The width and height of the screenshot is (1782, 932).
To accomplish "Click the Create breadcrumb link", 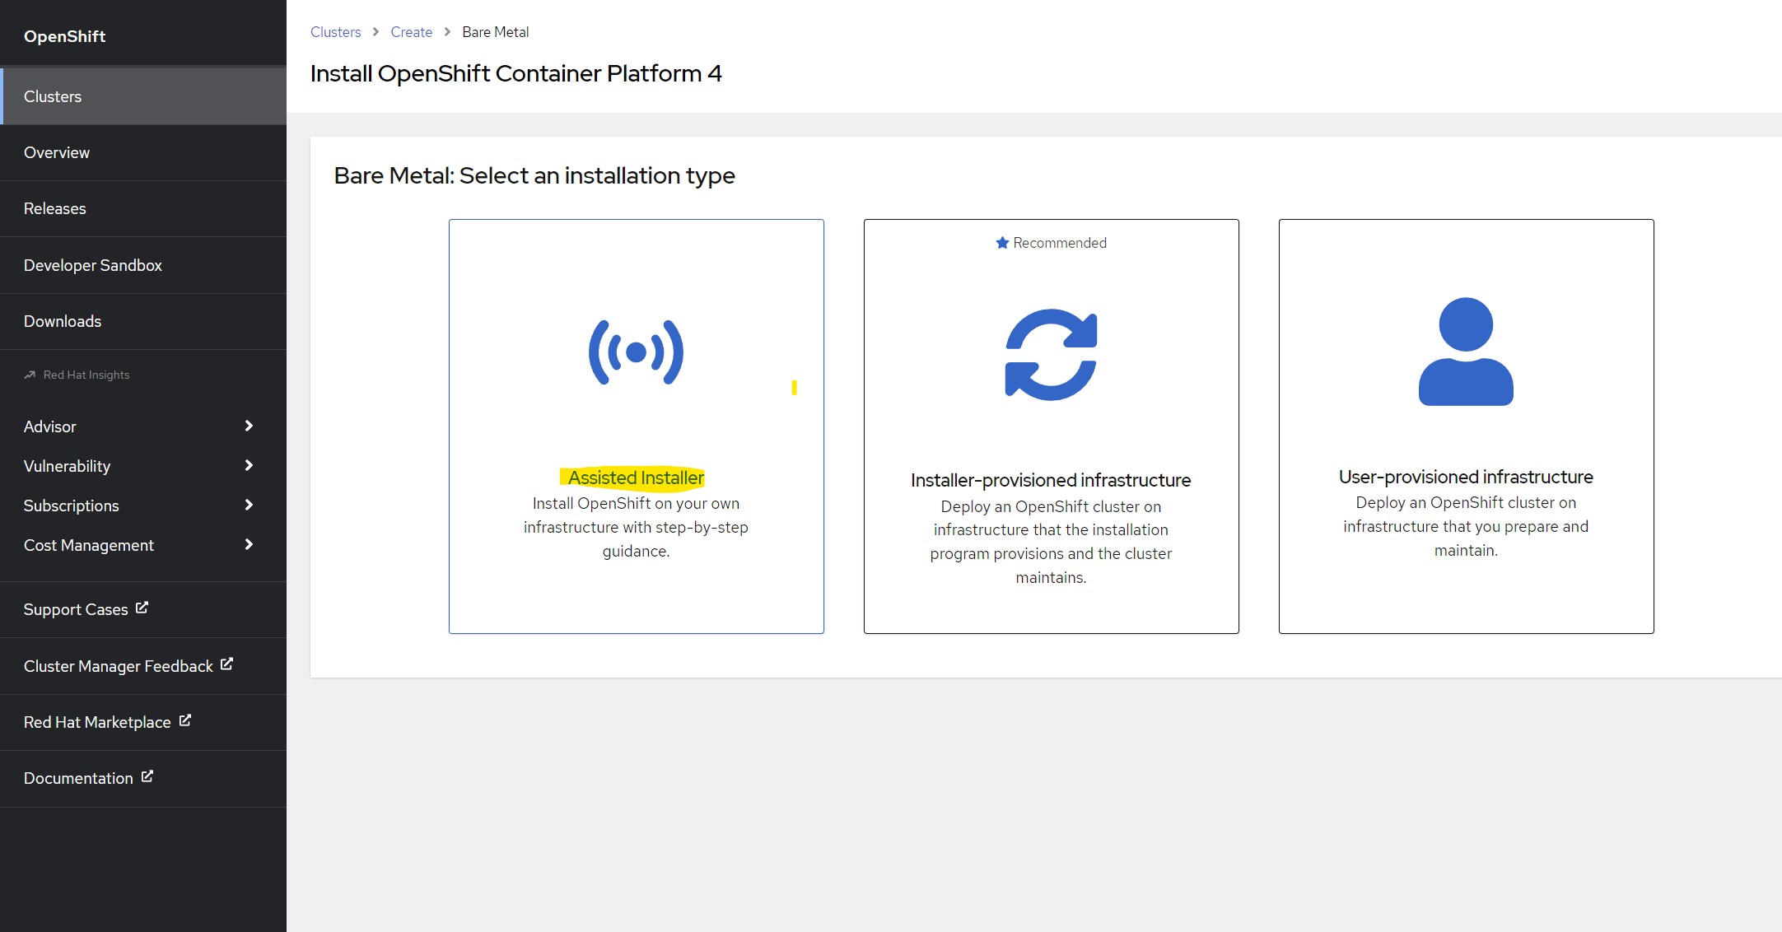I will point(411,32).
